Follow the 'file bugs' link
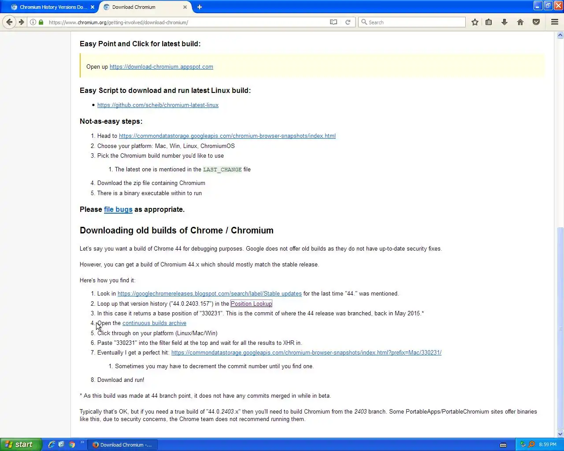Image resolution: width=564 pixels, height=451 pixels. click(118, 210)
